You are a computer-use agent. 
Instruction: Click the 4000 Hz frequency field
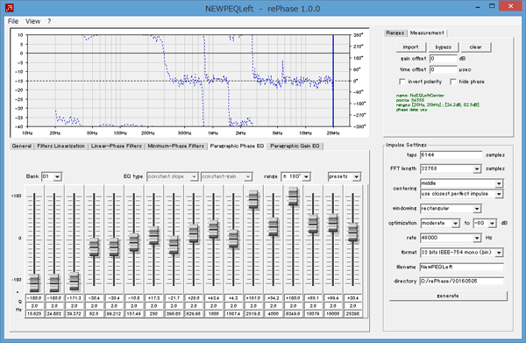[x=273, y=314]
